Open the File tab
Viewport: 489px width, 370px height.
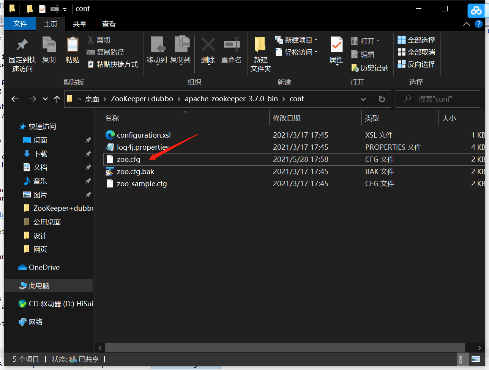[20, 24]
